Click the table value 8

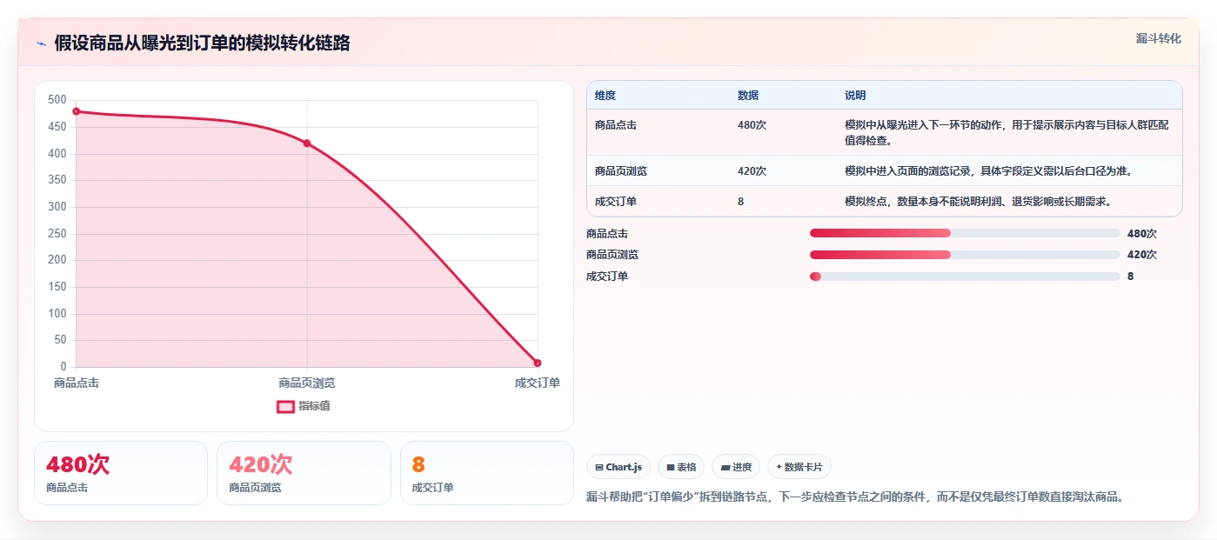(741, 202)
